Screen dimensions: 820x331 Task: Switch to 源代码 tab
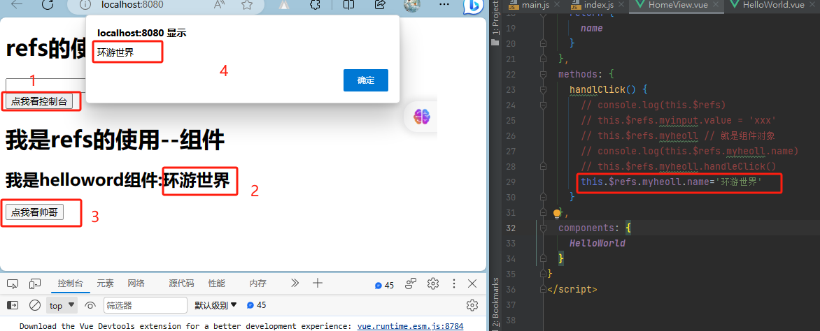coord(181,284)
